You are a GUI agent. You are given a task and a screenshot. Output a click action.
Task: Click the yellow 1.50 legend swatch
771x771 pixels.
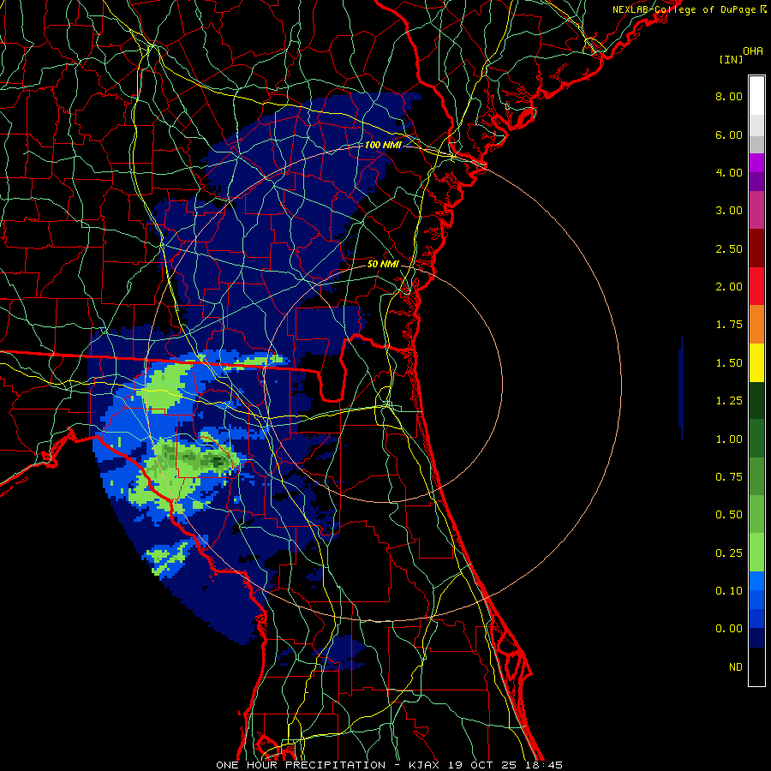coord(756,362)
